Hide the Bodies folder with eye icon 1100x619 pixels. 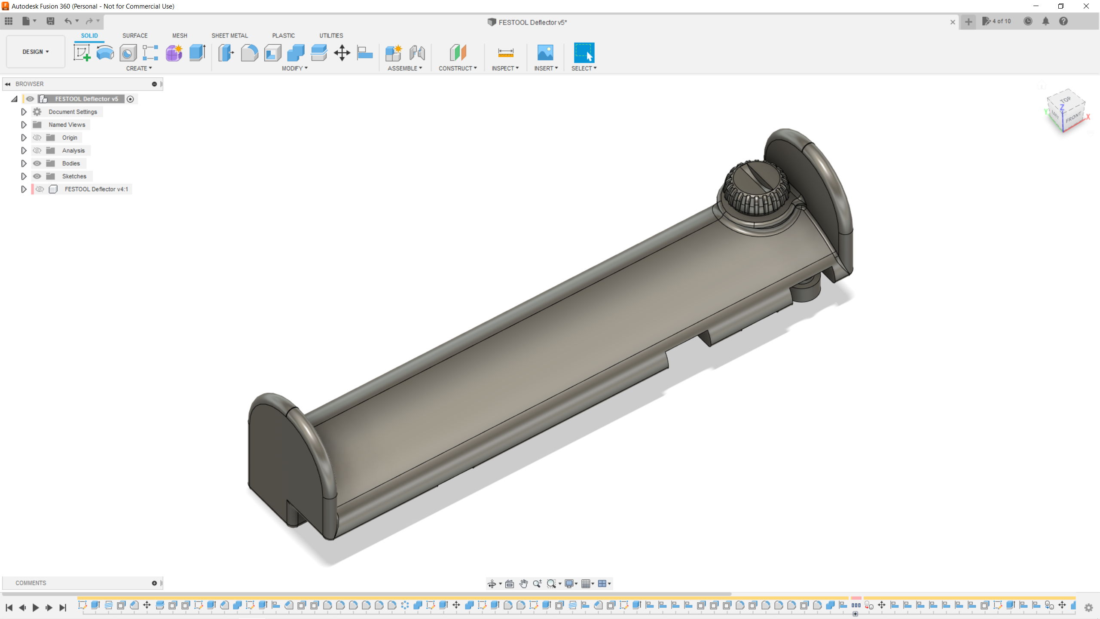tap(37, 163)
